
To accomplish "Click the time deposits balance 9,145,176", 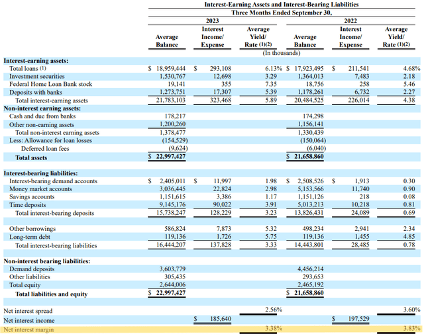I will point(172,204).
